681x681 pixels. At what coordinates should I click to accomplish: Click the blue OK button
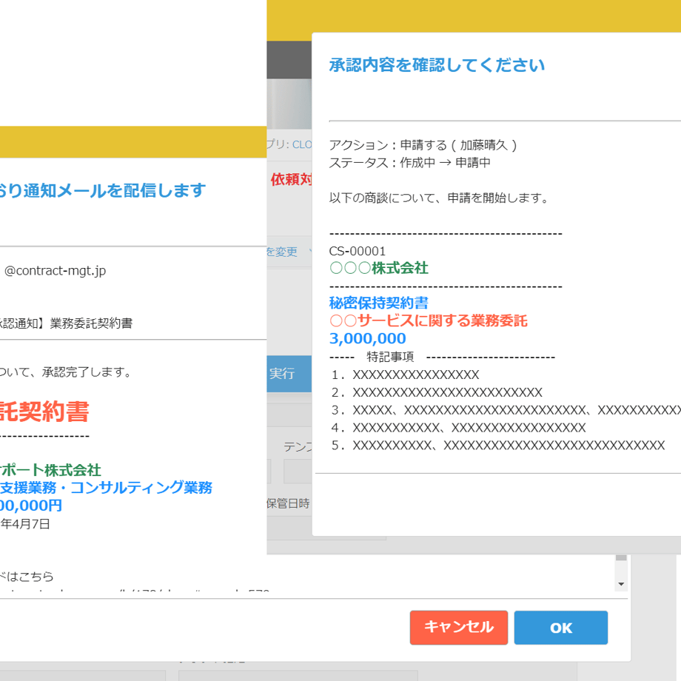tap(560, 627)
